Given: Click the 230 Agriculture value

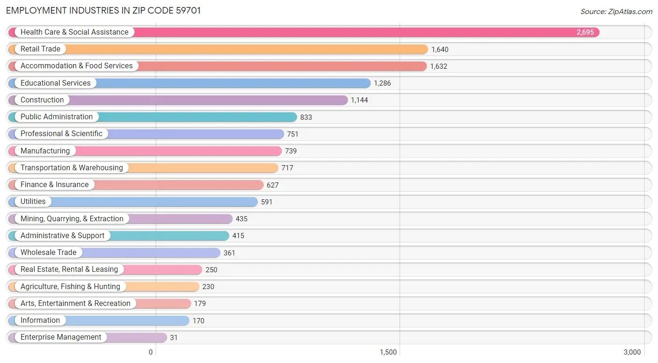Looking at the screenshot, I should [x=208, y=287].
